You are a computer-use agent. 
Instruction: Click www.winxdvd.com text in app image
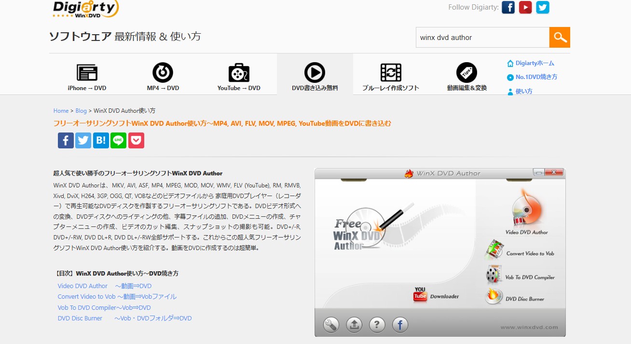529,327
